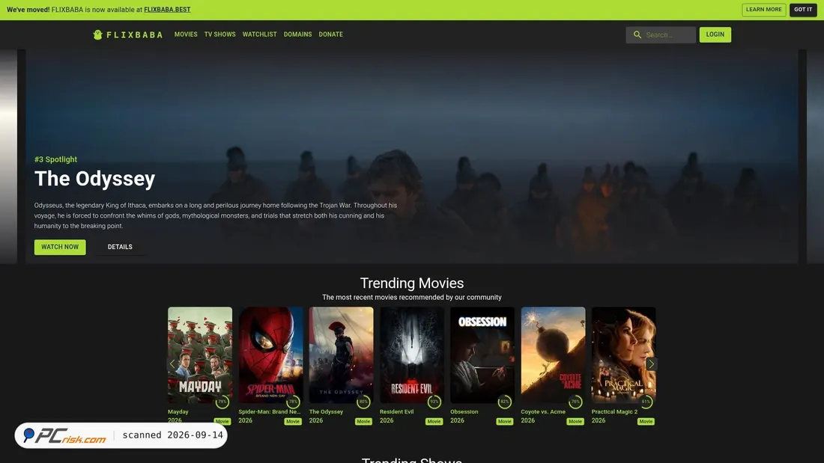Click the Mayday rating circle badge
The height and width of the screenshot is (463, 824).
tap(222, 402)
